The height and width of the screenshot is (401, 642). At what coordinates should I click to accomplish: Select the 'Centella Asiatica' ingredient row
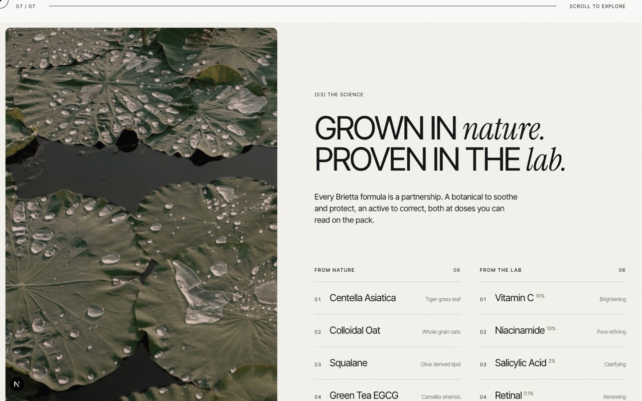pyautogui.click(x=388, y=298)
